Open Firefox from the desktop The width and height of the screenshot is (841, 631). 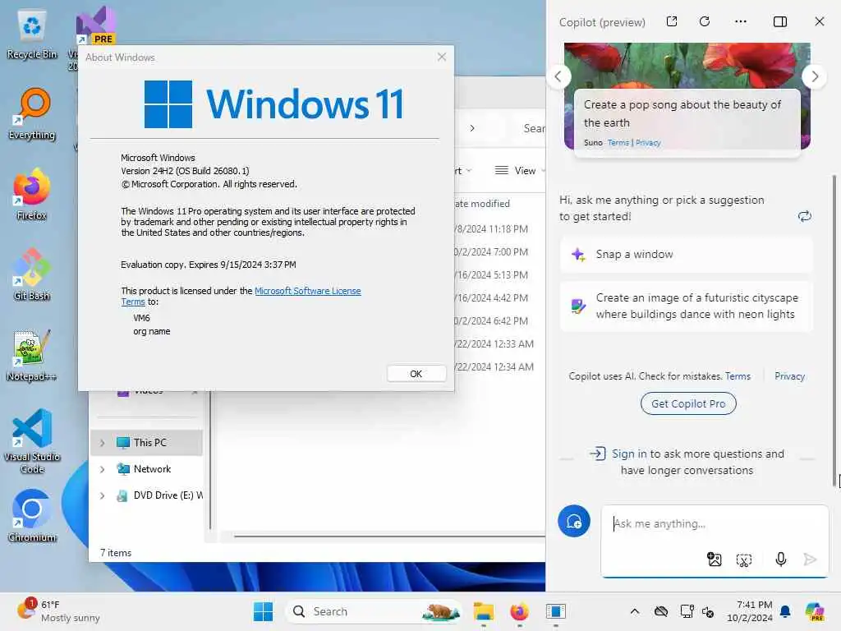click(32, 194)
